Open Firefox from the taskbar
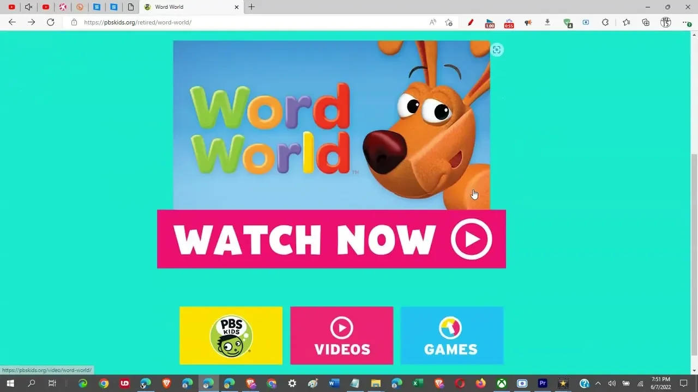Screen dimensions: 698x392 480,383
